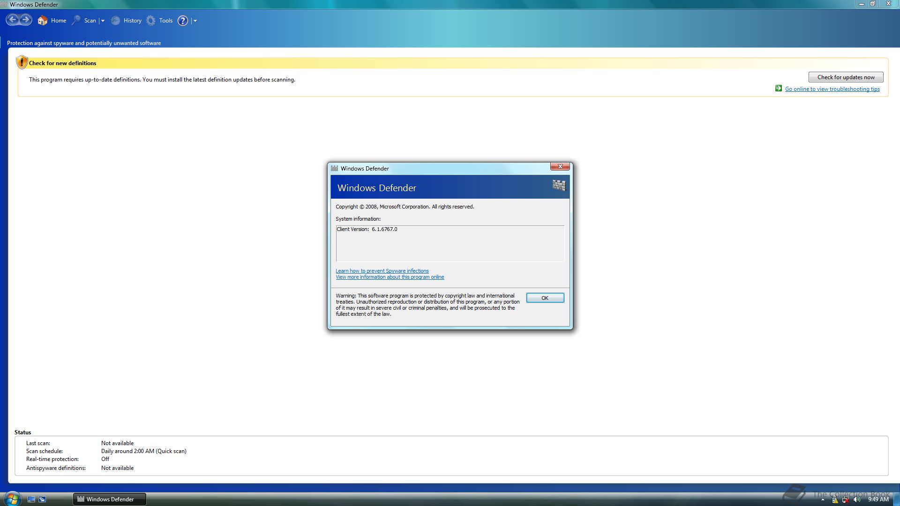Viewport: 900px width, 506px height.
Task: Open the History page
Action: pyautogui.click(x=126, y=20)
